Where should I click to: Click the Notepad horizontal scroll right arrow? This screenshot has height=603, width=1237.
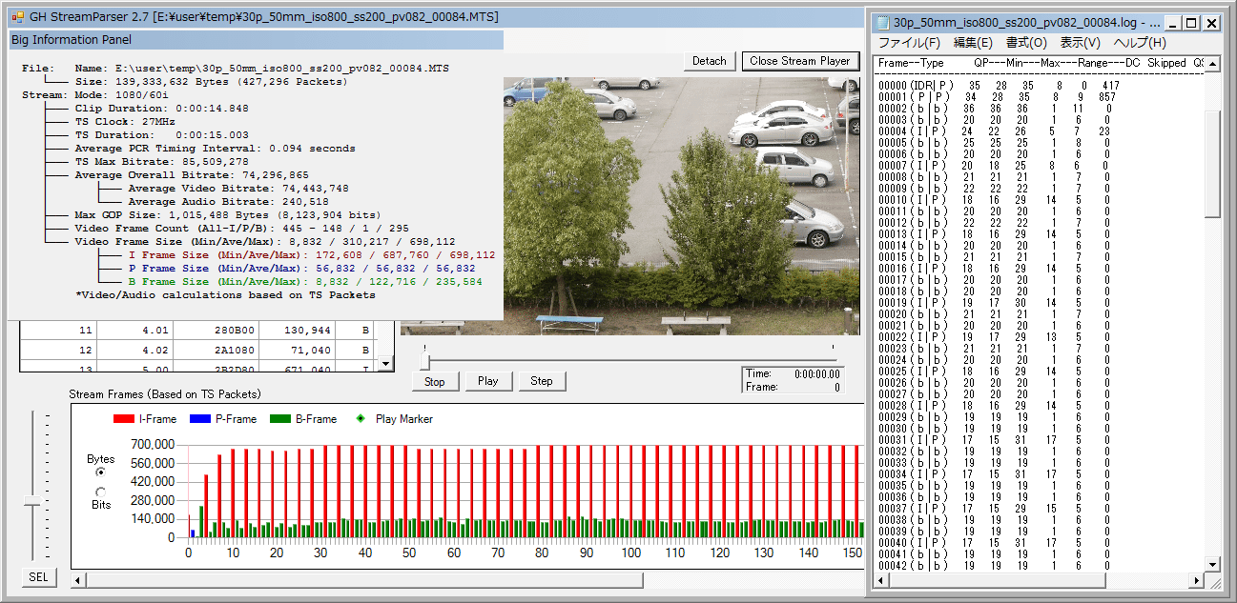coord(1198,581)
